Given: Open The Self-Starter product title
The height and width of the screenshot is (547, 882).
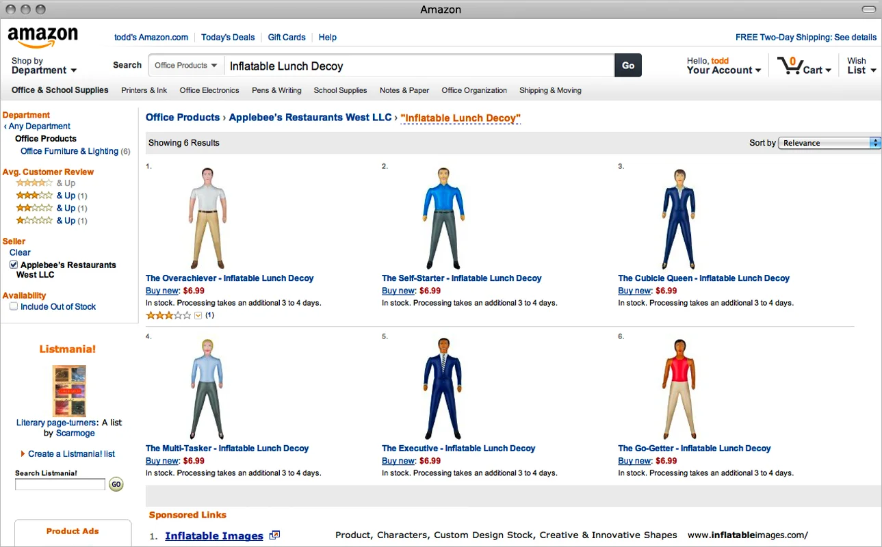Looking at the screenshot, I should 461,278.
